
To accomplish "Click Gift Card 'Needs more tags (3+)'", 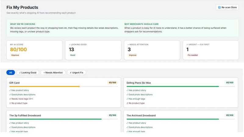I will point(21,99).
